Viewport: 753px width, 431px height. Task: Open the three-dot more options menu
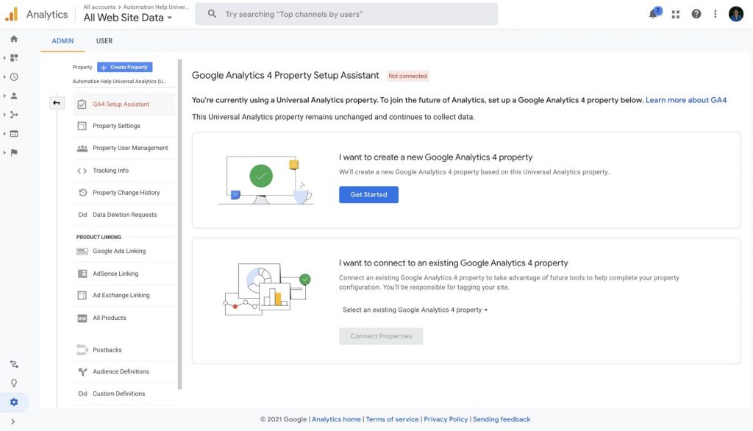tap(715, 14)
